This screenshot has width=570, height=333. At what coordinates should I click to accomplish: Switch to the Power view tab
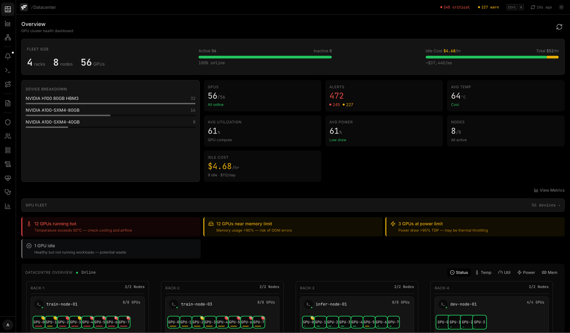tap(526, 272)
